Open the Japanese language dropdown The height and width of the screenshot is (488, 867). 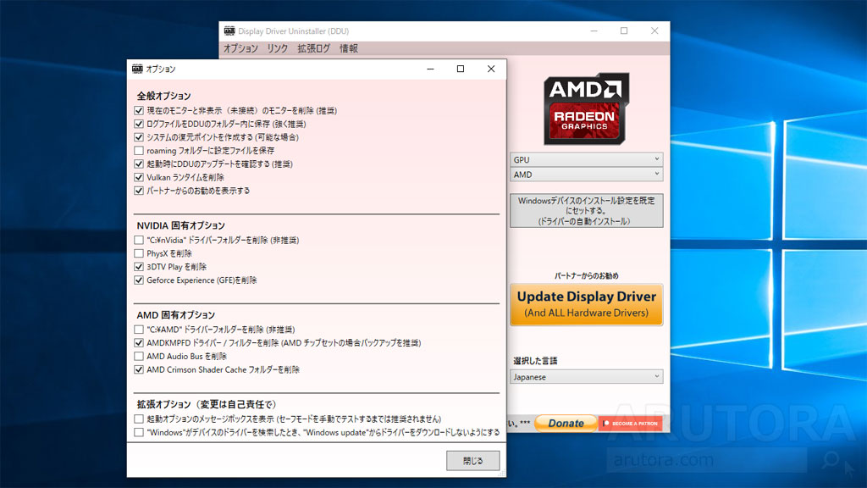(586, 377)
